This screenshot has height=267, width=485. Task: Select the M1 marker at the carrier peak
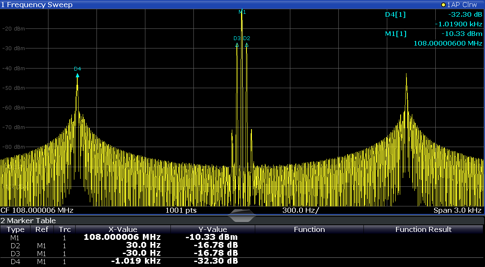(242, 13)
